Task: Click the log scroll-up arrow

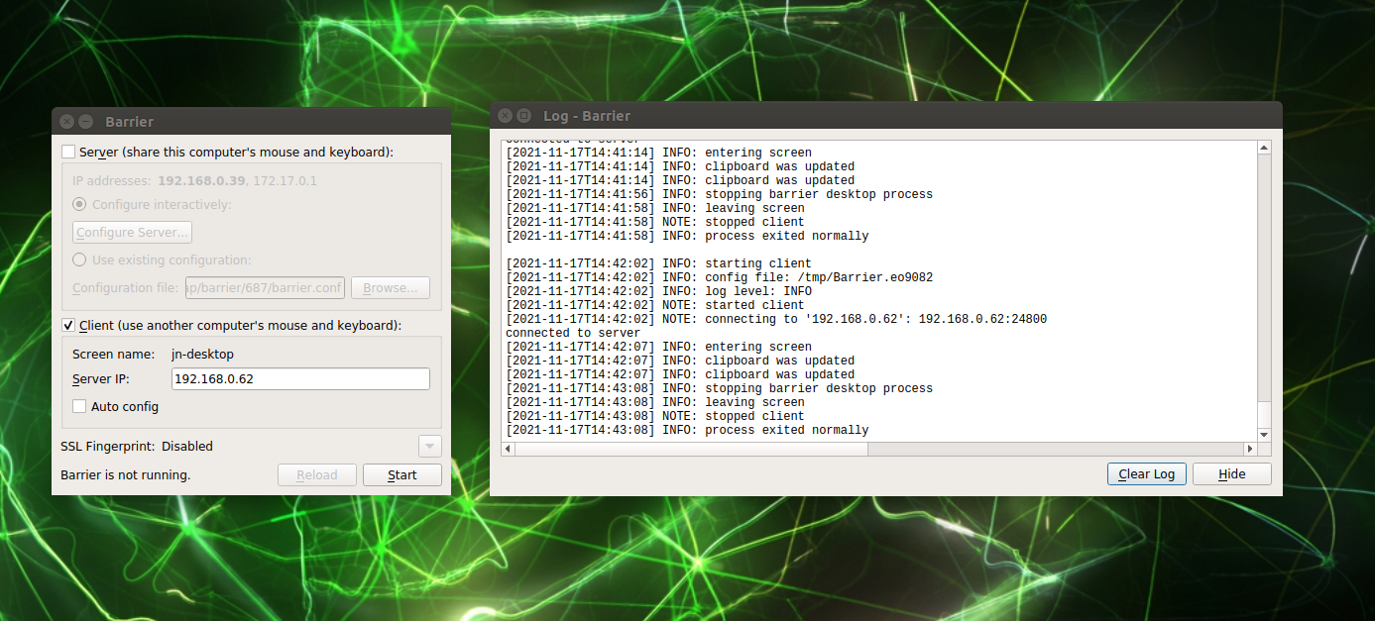Action: pos(1263,148)
